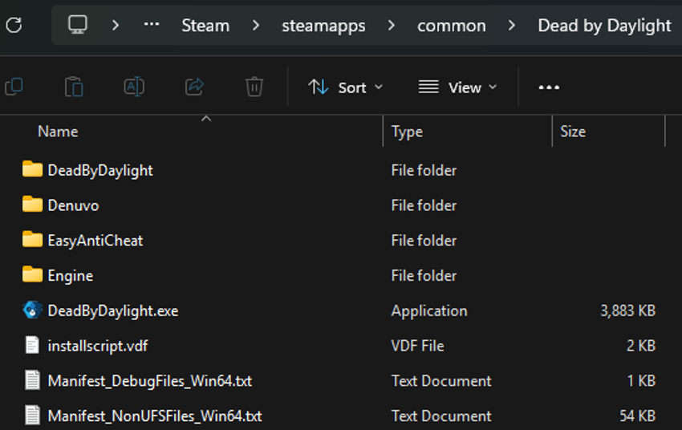This screenshot has width=682, height=430.
Task: Click the File folder type for Denuvo
Action: [x=424, y=205]
